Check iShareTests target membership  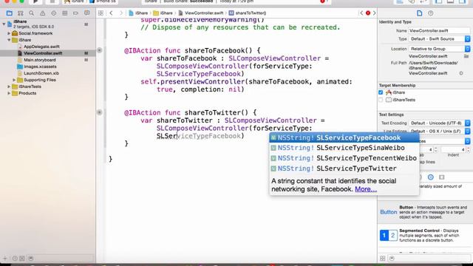(381, 100)
